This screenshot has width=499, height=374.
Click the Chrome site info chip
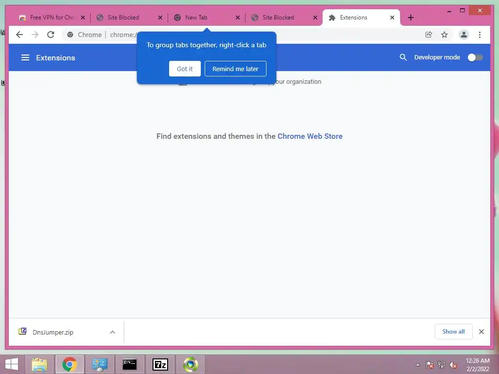[x=84, y=35]
